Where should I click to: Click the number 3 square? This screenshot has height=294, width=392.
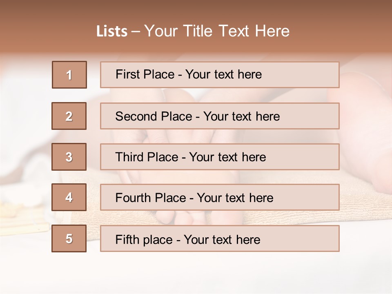(x=69, y=157)
